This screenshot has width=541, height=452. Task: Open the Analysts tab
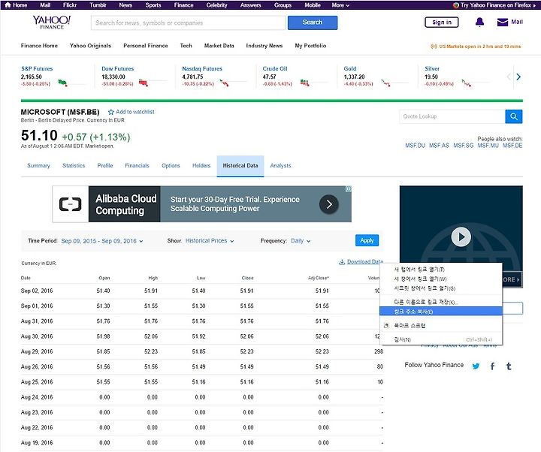tap(280, 165)
